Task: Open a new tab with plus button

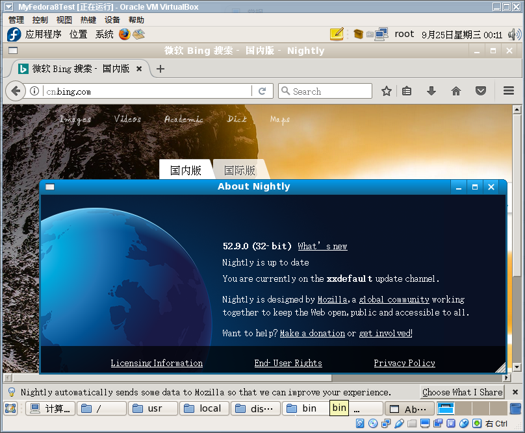Action: tap(160, 69)
